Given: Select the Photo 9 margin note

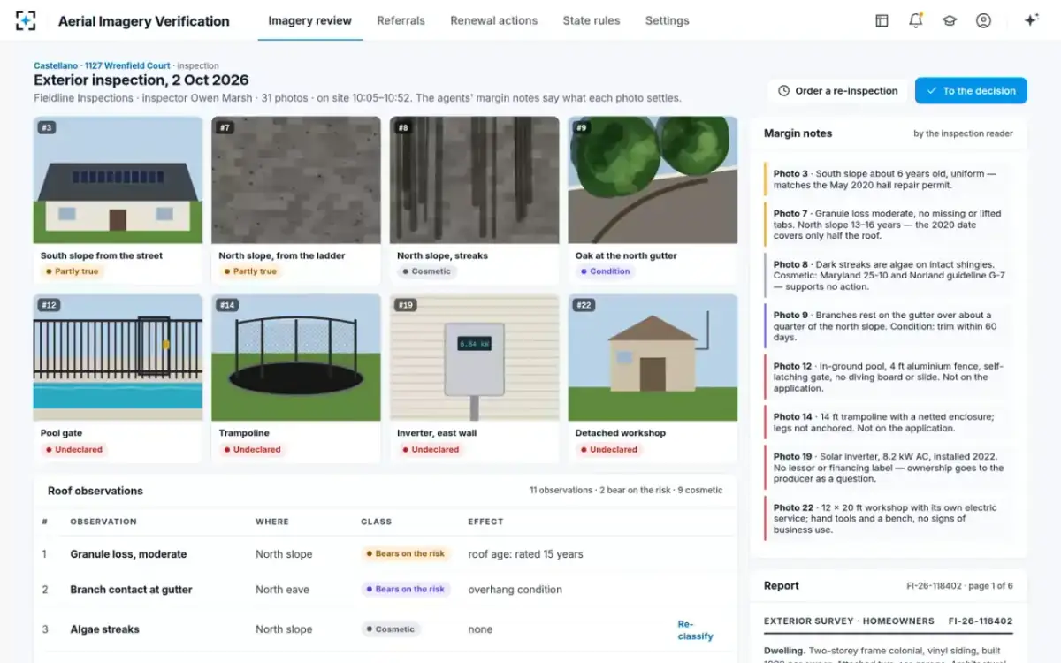Looking at the screenshot, I should tap(889, 326).
